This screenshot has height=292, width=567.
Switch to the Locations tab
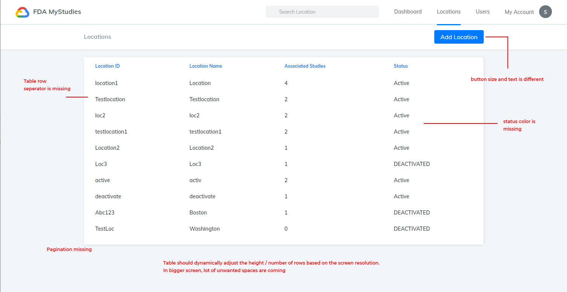pyautogui.click(x=449, y=12)
